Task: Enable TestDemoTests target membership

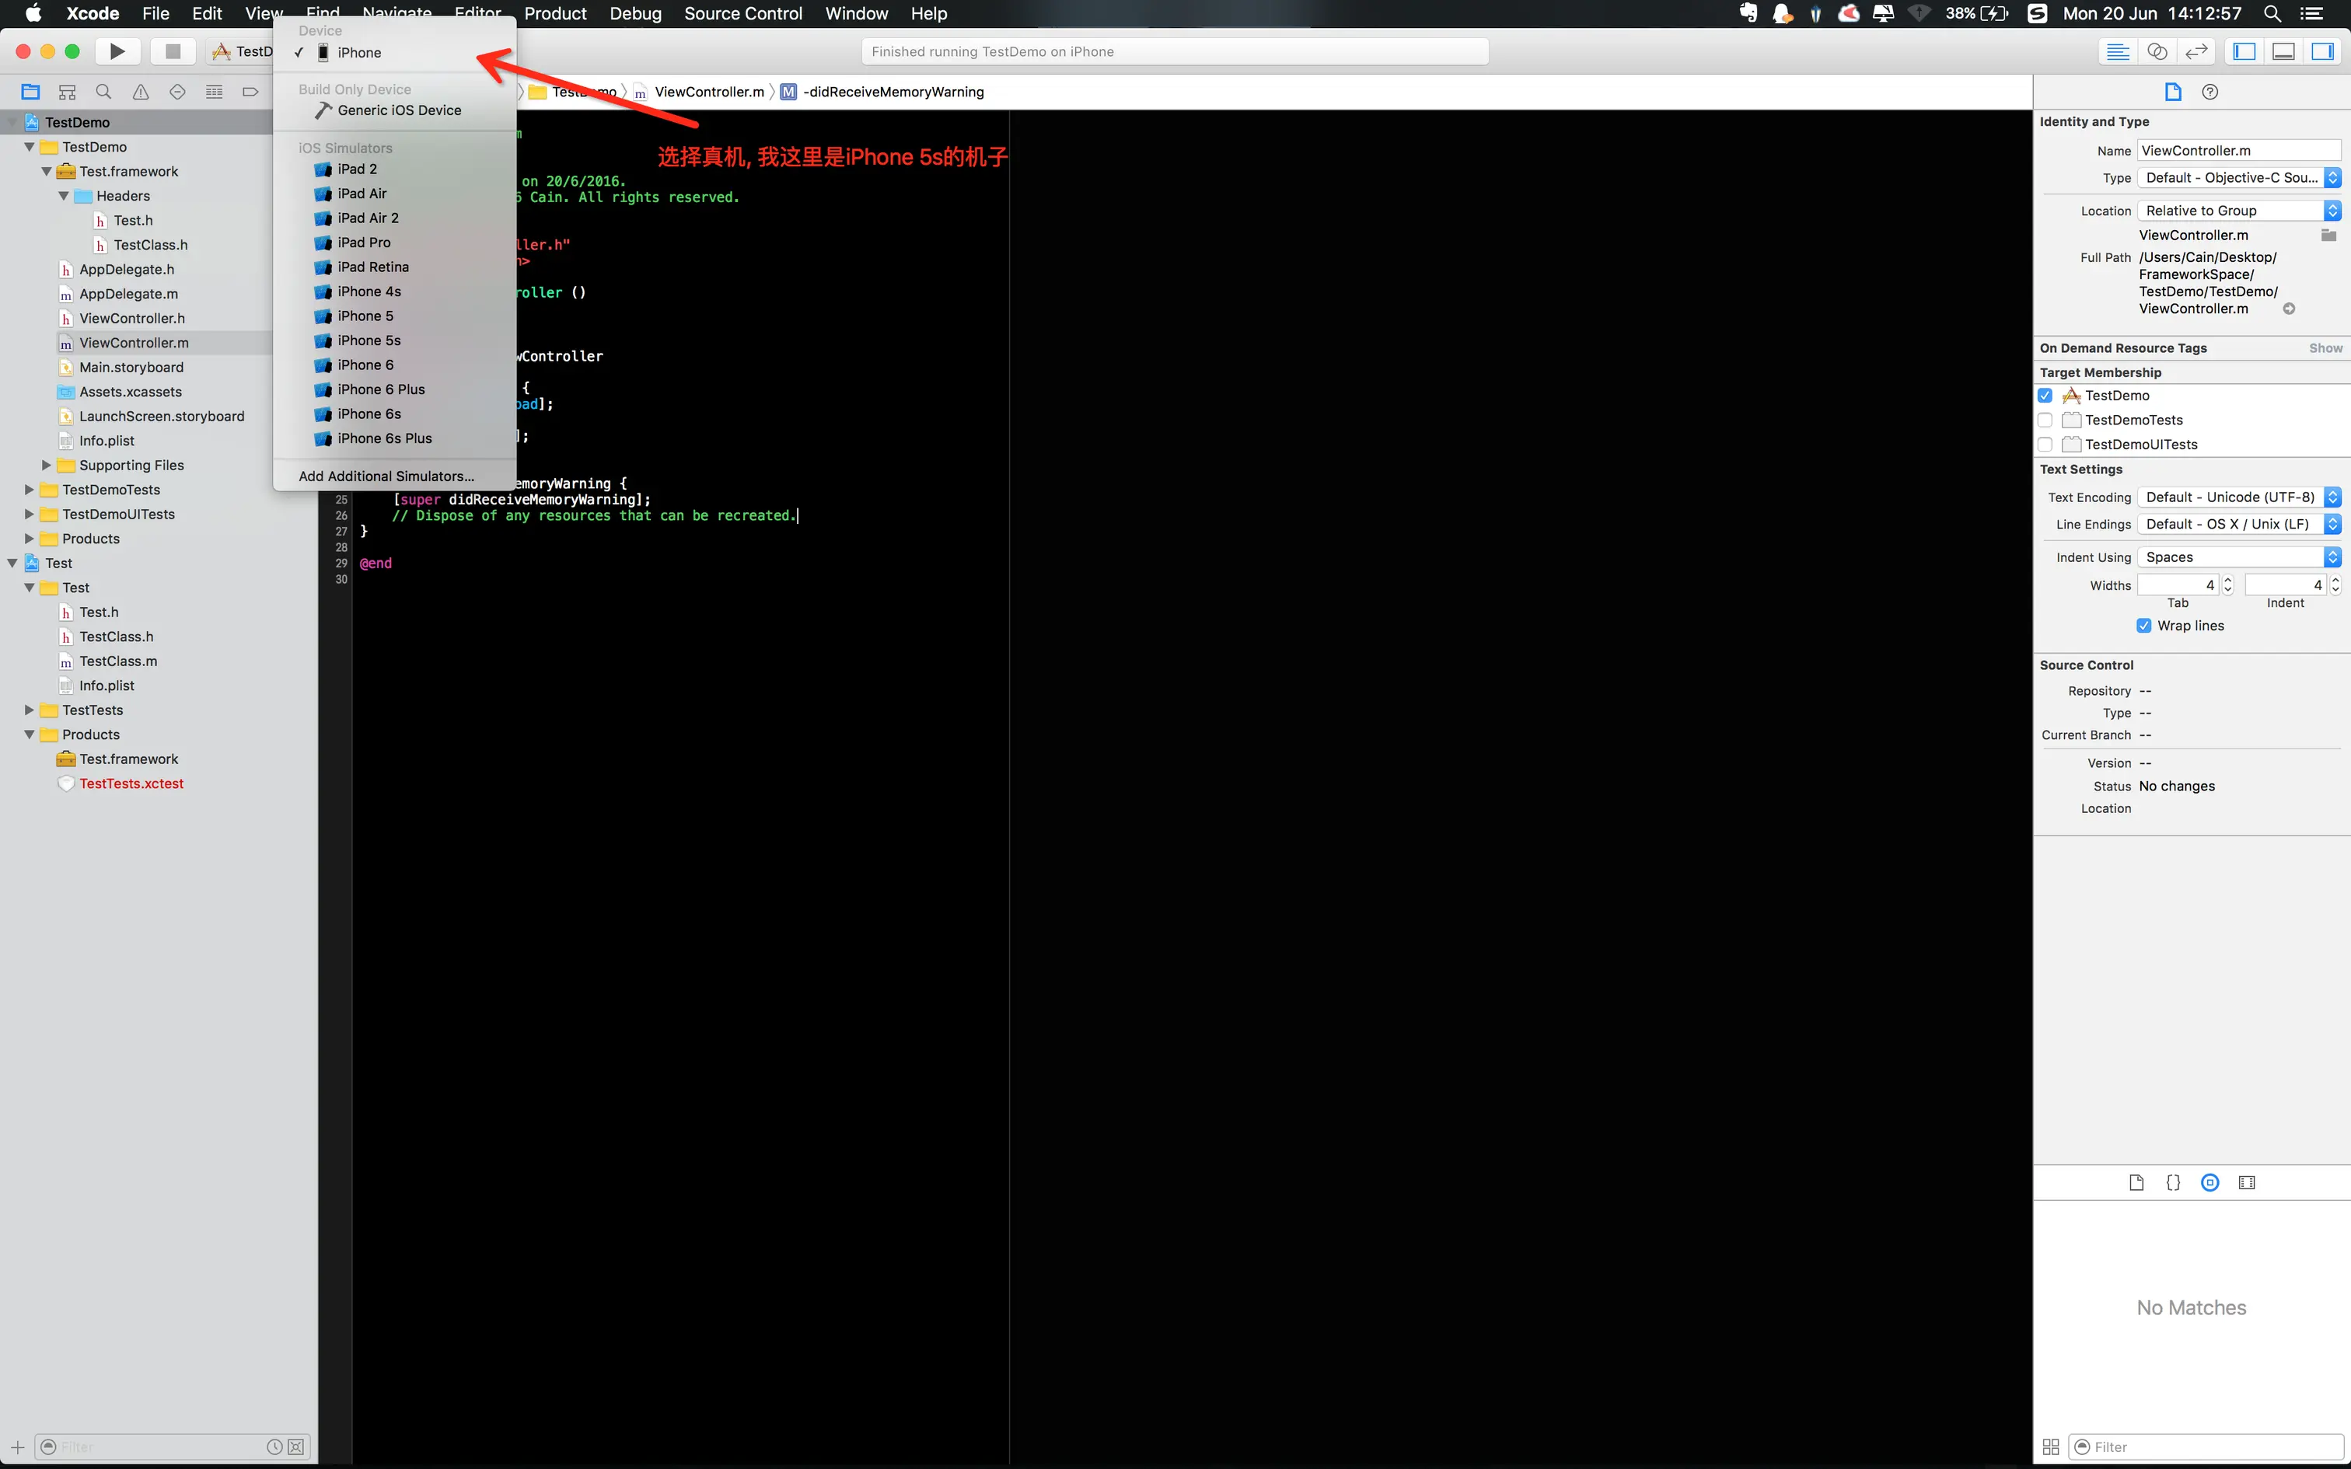Action: coord(2045,420)
